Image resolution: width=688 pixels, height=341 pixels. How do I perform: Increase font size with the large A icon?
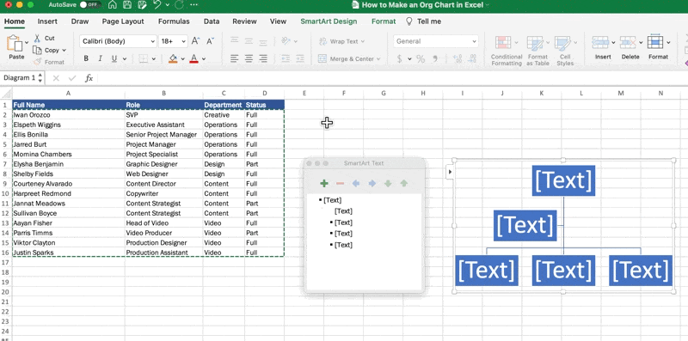pyautogui.click(x=195, y=41)
